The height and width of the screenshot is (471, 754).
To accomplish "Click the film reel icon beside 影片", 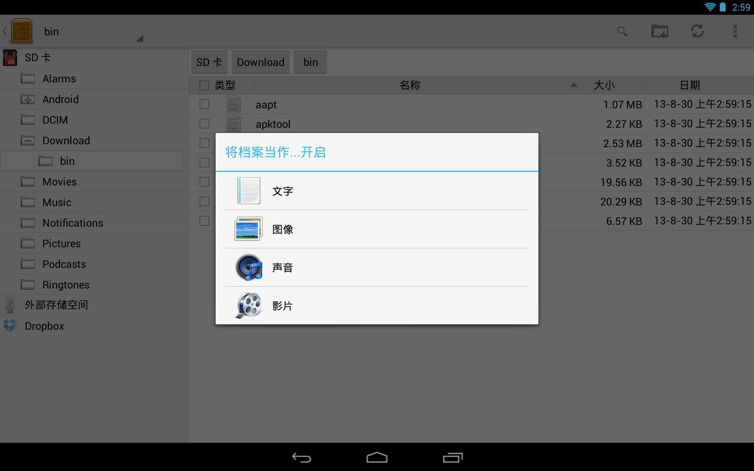I will 249,306.
